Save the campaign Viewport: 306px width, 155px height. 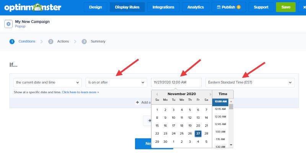tap(286, 7)
